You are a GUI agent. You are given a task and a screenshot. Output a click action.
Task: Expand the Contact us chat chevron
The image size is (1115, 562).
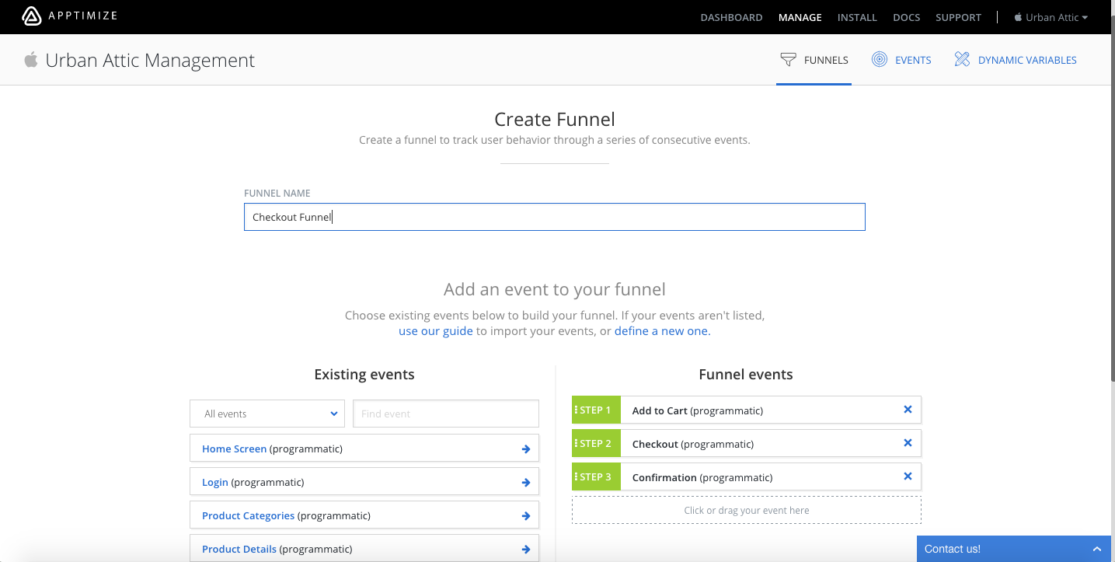click(1097, 549)
